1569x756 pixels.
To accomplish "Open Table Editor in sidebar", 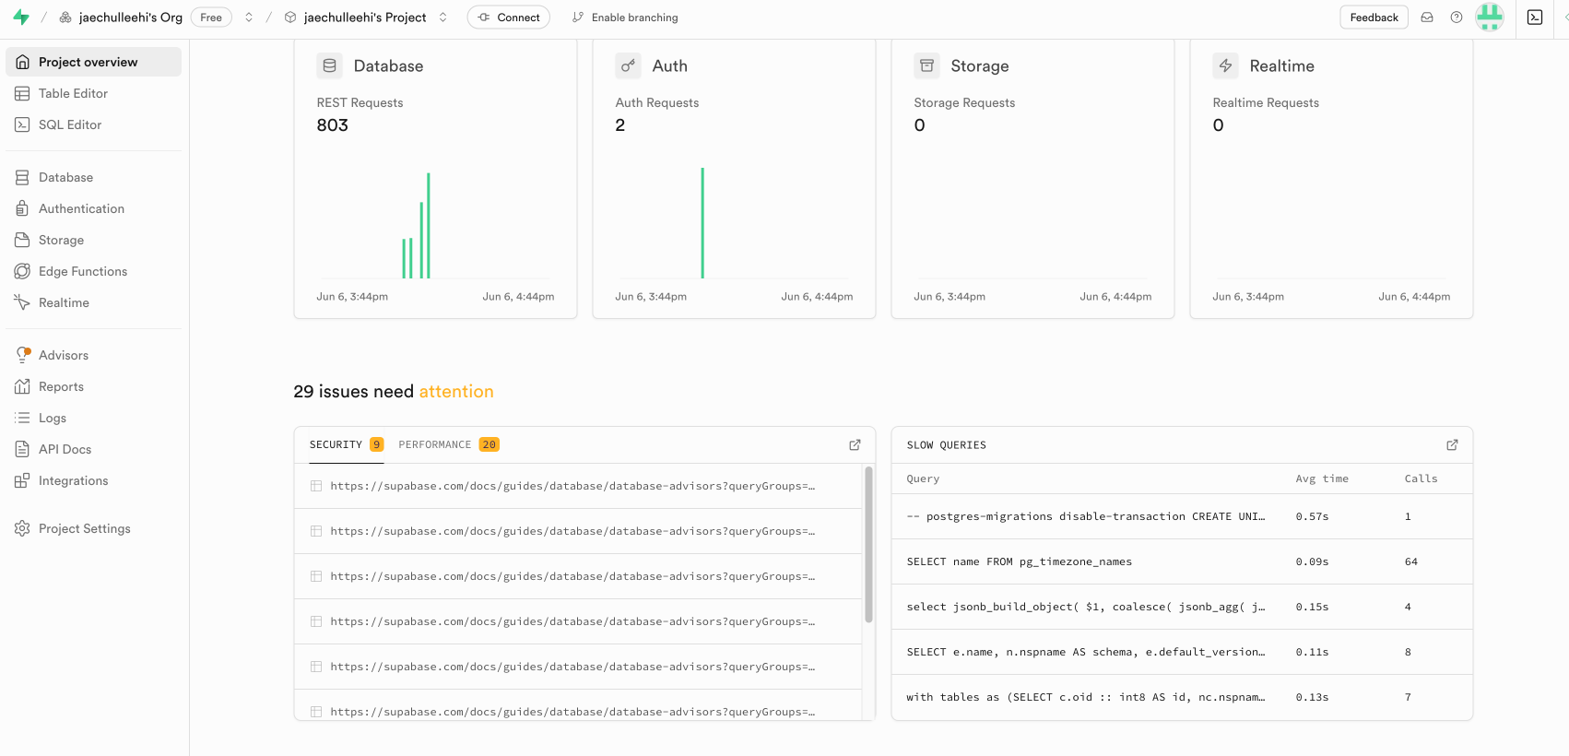I will pos(73,93).
